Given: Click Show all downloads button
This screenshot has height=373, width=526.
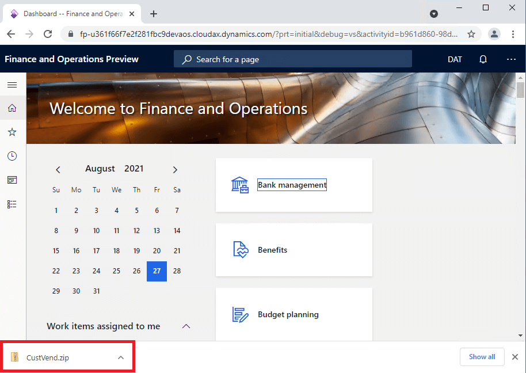Looking at the screenshot, I should (482, 357).
